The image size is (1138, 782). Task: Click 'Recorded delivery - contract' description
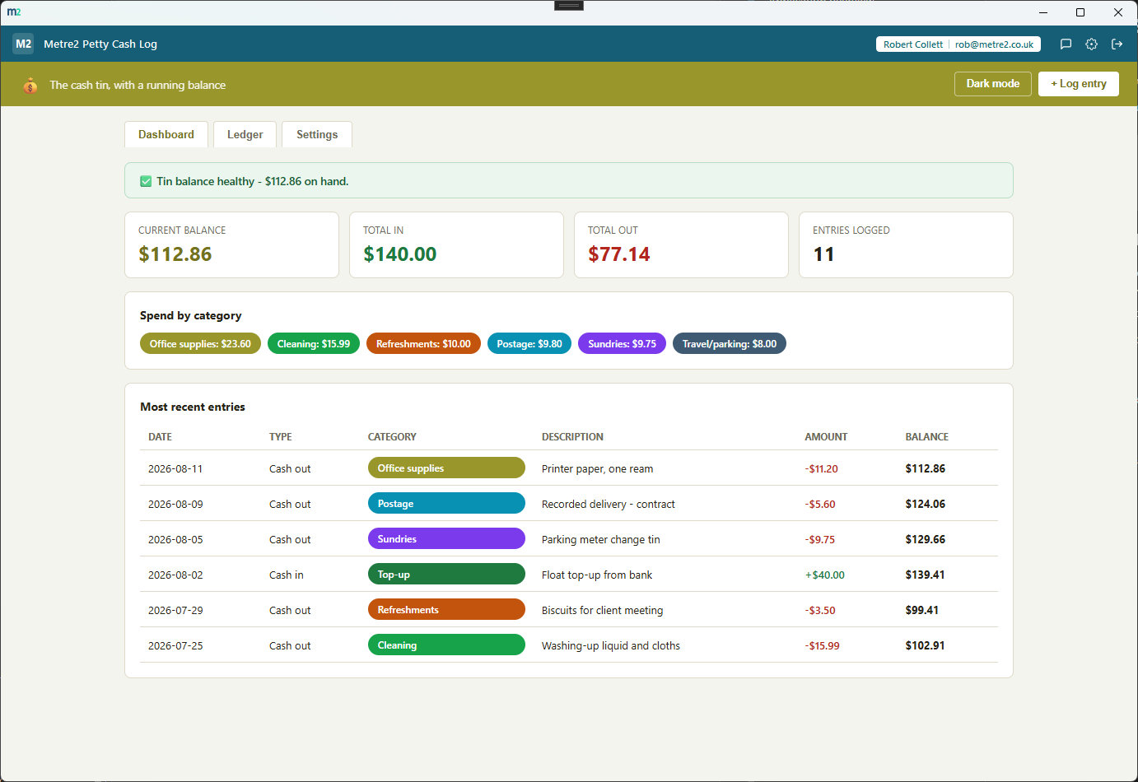(608, 504)
